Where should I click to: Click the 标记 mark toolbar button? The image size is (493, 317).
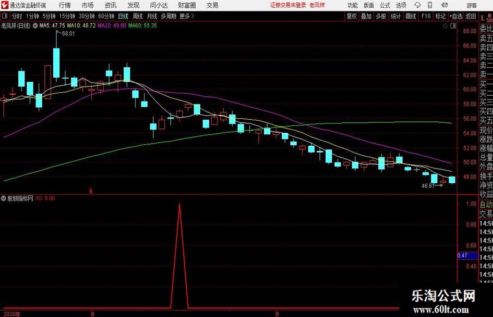[x=440, y=16]
